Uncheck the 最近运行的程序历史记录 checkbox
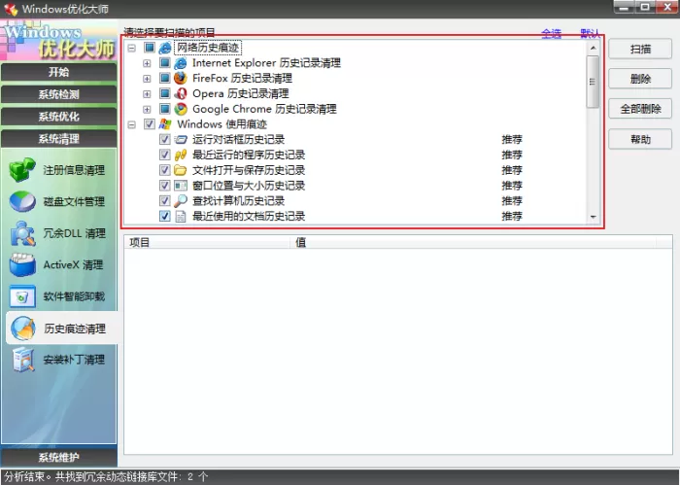This screenshot has height=485, width=680. click(x=165, y=155)
